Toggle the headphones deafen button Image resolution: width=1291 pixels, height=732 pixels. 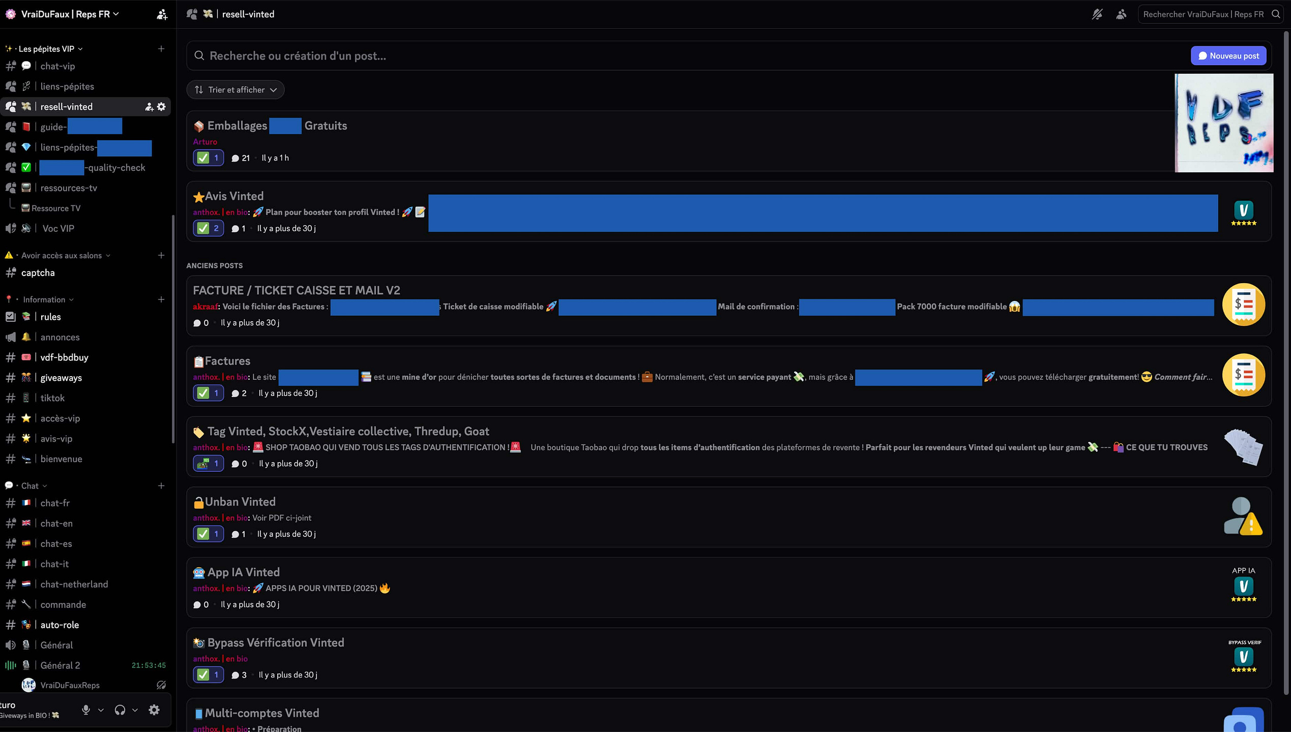120,710
